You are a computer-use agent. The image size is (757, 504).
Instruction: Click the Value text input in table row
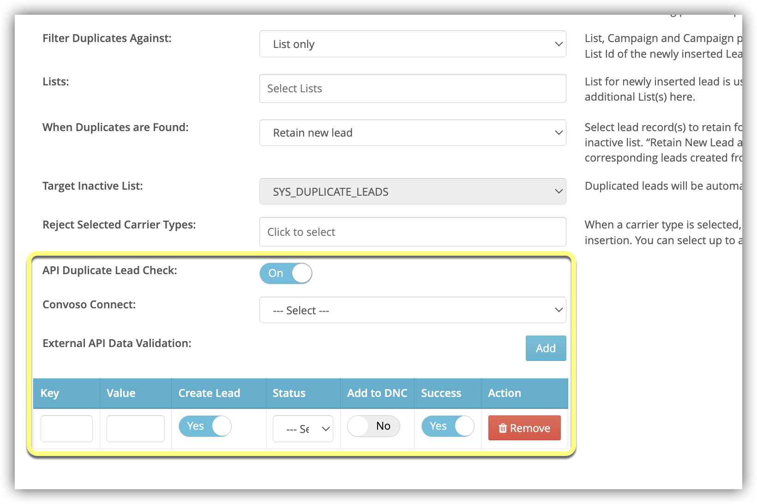(x=135, y=428)
